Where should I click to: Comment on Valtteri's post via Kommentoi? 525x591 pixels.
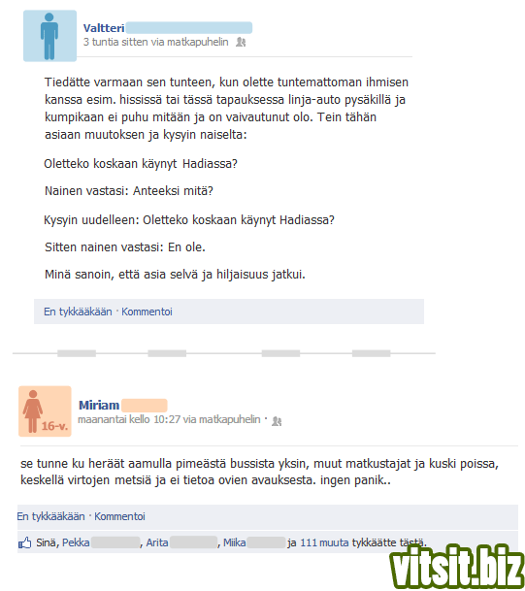(x=147, y=312)
